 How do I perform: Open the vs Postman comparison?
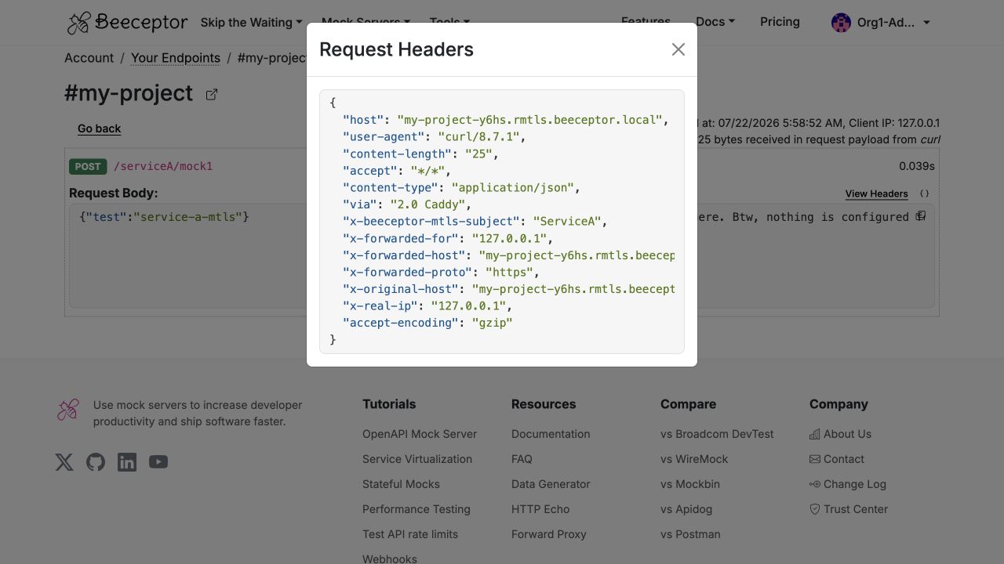[x=690, y=534]
